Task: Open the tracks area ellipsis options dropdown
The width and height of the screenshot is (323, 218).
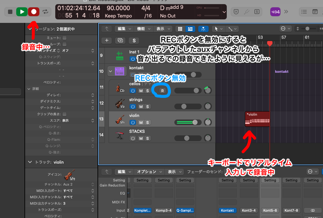Action: click(x=286, y=29)
